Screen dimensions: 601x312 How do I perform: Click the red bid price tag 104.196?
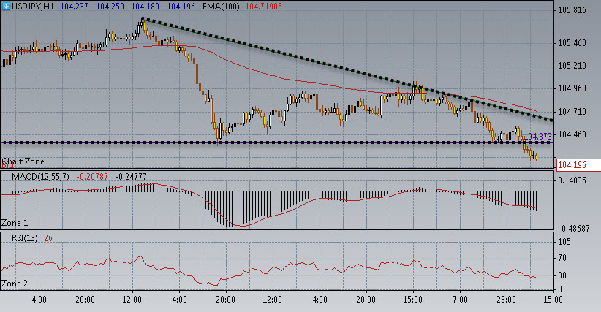(x=578, y=165)
